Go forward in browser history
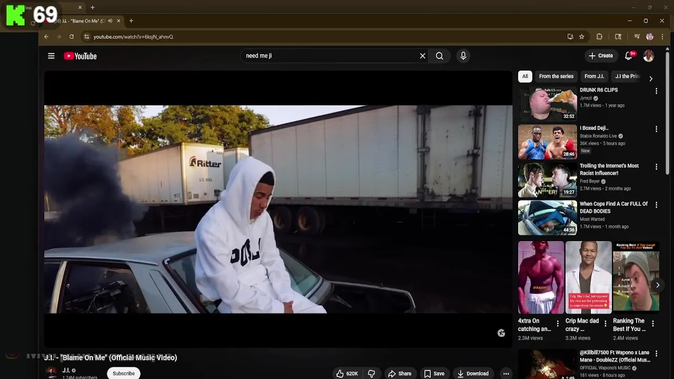This screenshot has width=674, height=379. 58,37
